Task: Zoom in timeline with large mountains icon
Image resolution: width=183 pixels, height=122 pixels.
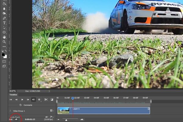Action: [82, 119]
